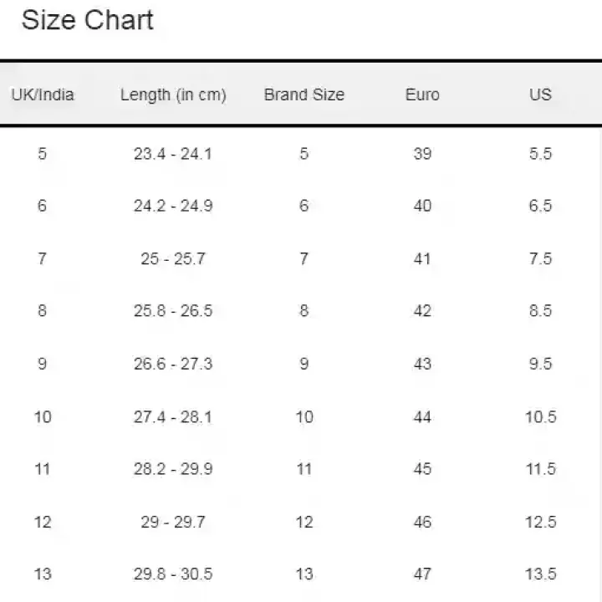Select the UK/India column header
Image resolution: width=602 pixels, height=602 pixels.
click(43, 94)
